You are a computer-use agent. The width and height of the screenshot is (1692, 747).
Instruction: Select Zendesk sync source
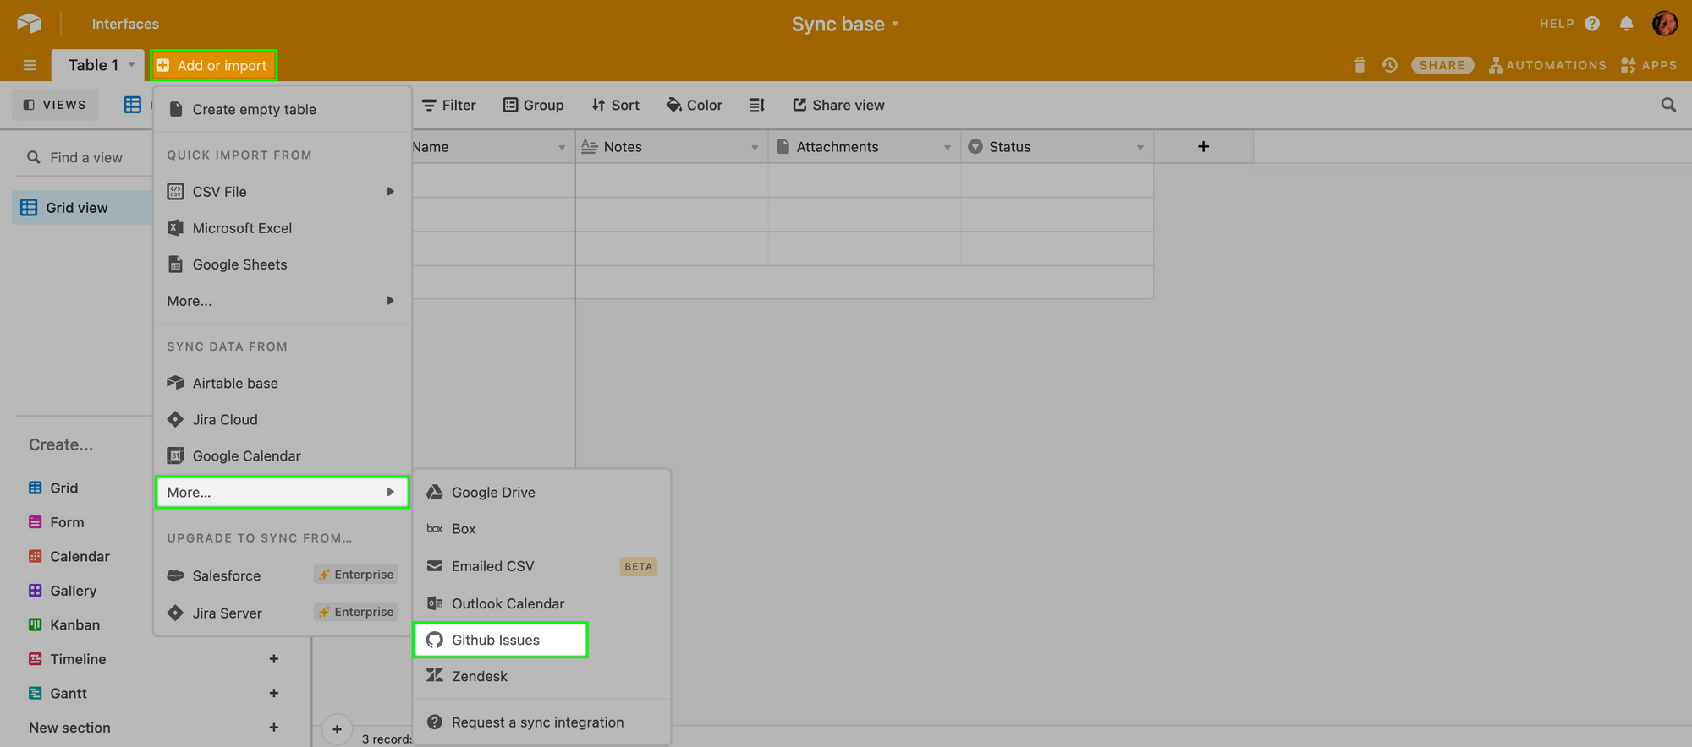pos(541,676)
